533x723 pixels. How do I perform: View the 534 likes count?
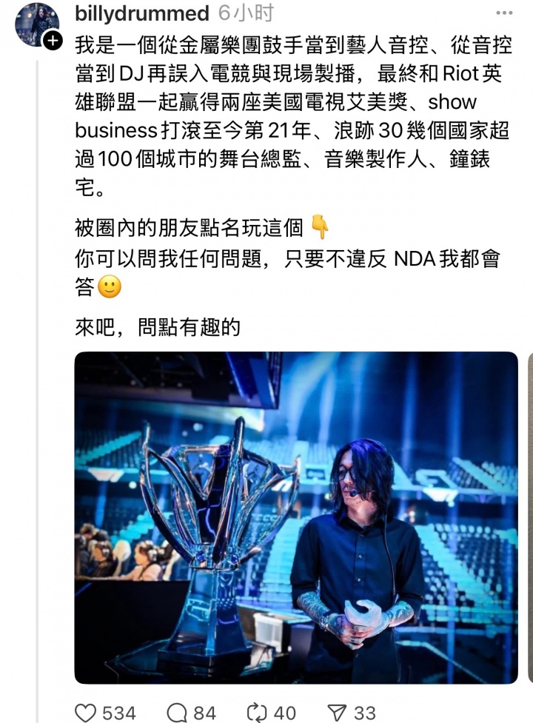119,713
